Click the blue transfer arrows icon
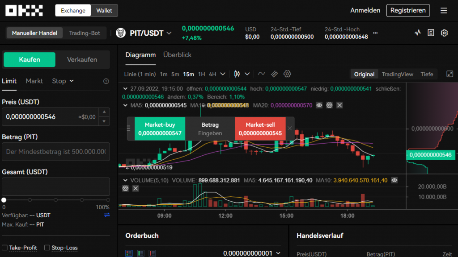Screen dimensions: 458x257 click(107, 215)
